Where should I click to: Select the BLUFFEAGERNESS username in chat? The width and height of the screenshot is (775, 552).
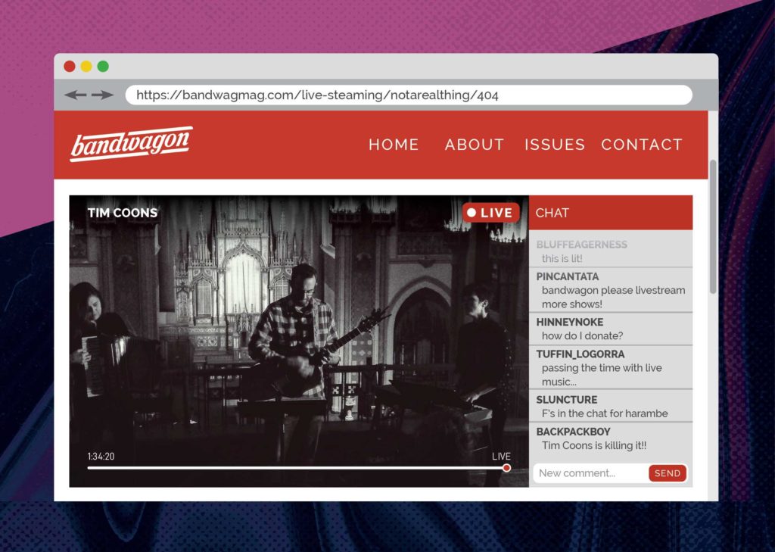(582, 245)
